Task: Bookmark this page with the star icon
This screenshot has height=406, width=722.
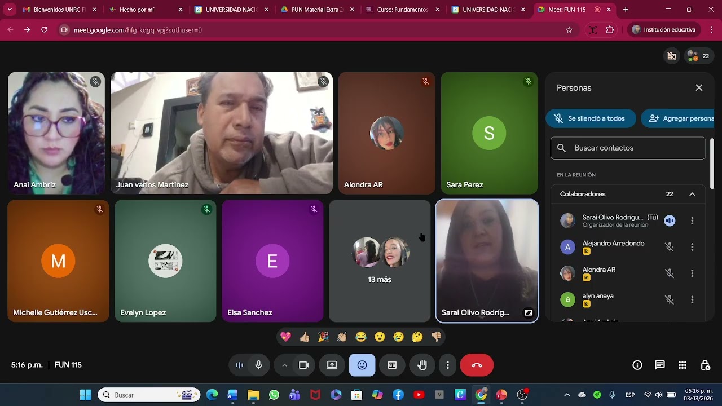Action: coord(569,30)
